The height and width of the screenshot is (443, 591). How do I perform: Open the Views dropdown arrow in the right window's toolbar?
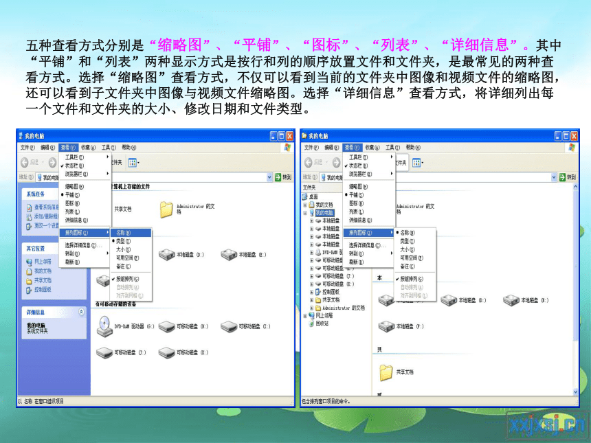coord(423,163)
